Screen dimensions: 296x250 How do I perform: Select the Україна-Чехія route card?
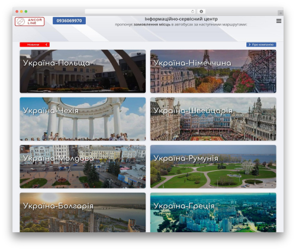tap(83, 119)
